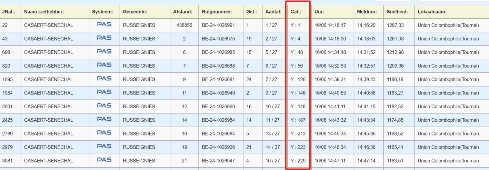Viewport: 489px width, 170px height.
Task: Select the PAS logo in row 2425
Action: tap(104, 119)
